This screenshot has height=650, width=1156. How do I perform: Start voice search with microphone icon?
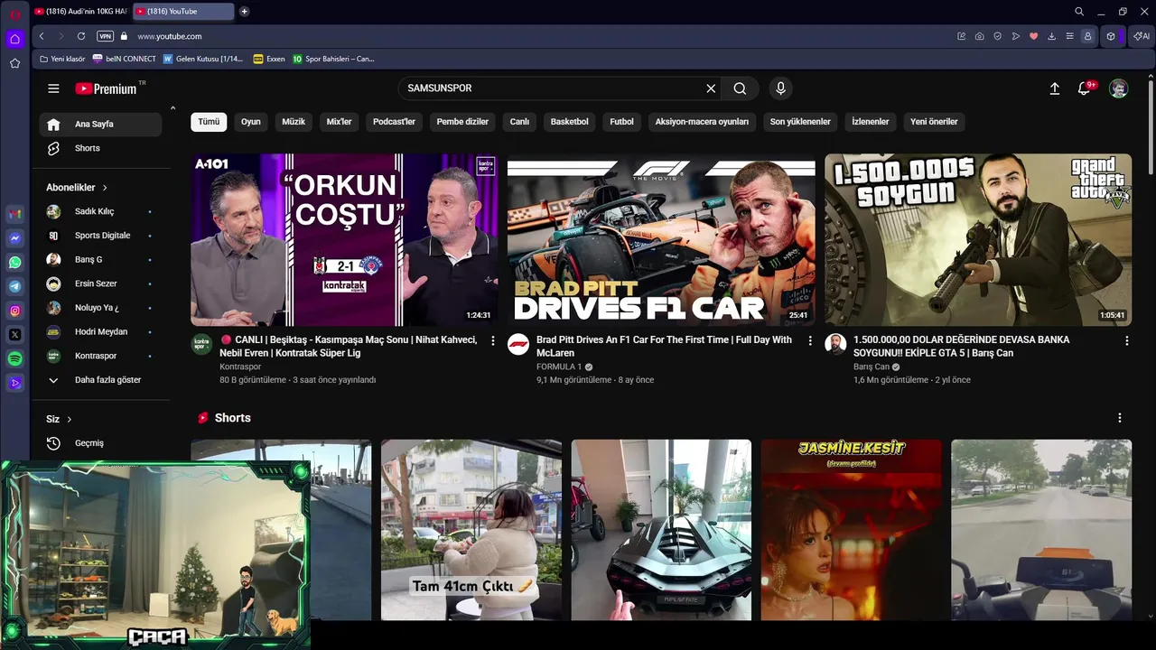[781, 88]
